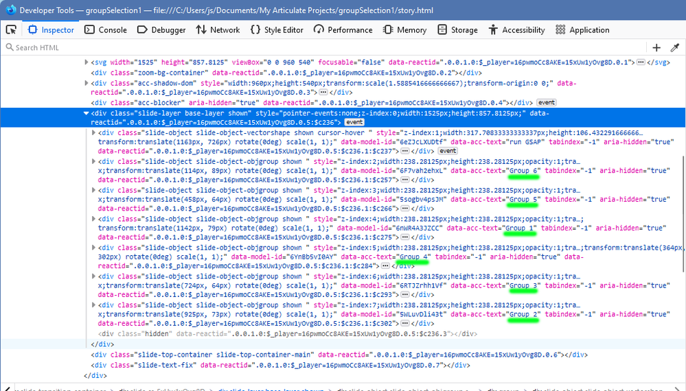Click the data-model-id "6F7vah2ehxL" value

click(422, 171)
